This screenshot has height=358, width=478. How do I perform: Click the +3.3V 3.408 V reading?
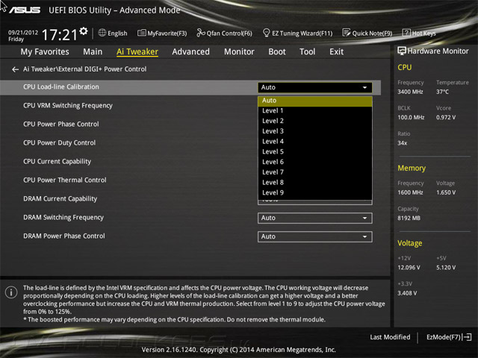(407, 293)
